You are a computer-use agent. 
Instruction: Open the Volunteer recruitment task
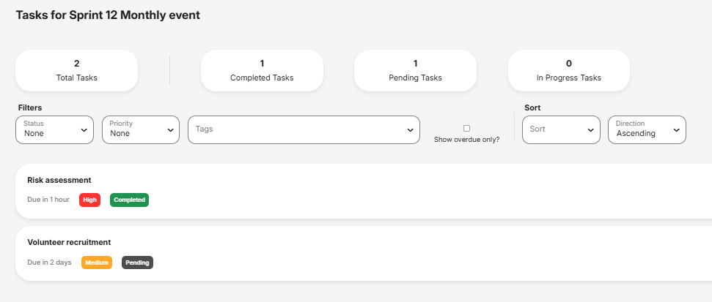tap(69, 242)
